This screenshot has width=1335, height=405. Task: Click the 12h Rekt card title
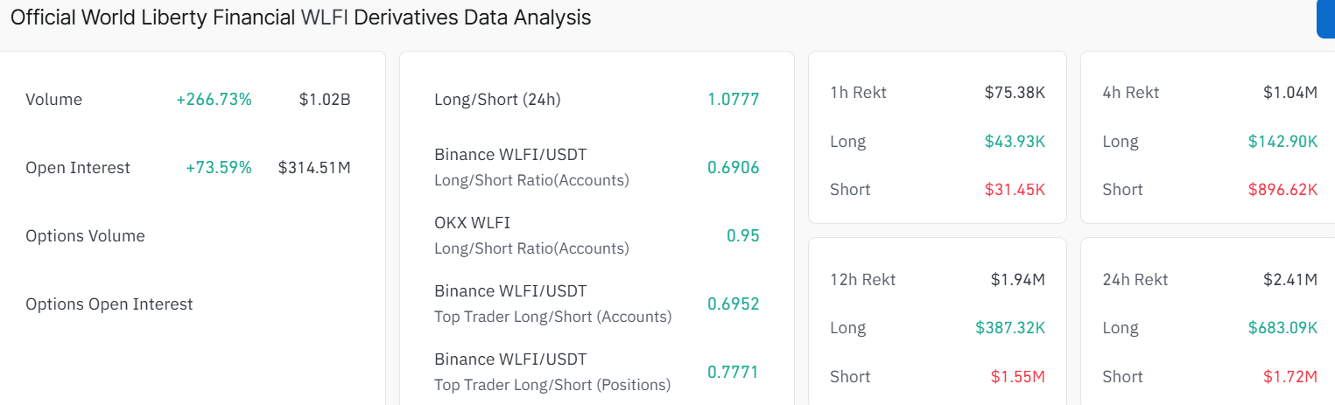[x=862, y=280]
